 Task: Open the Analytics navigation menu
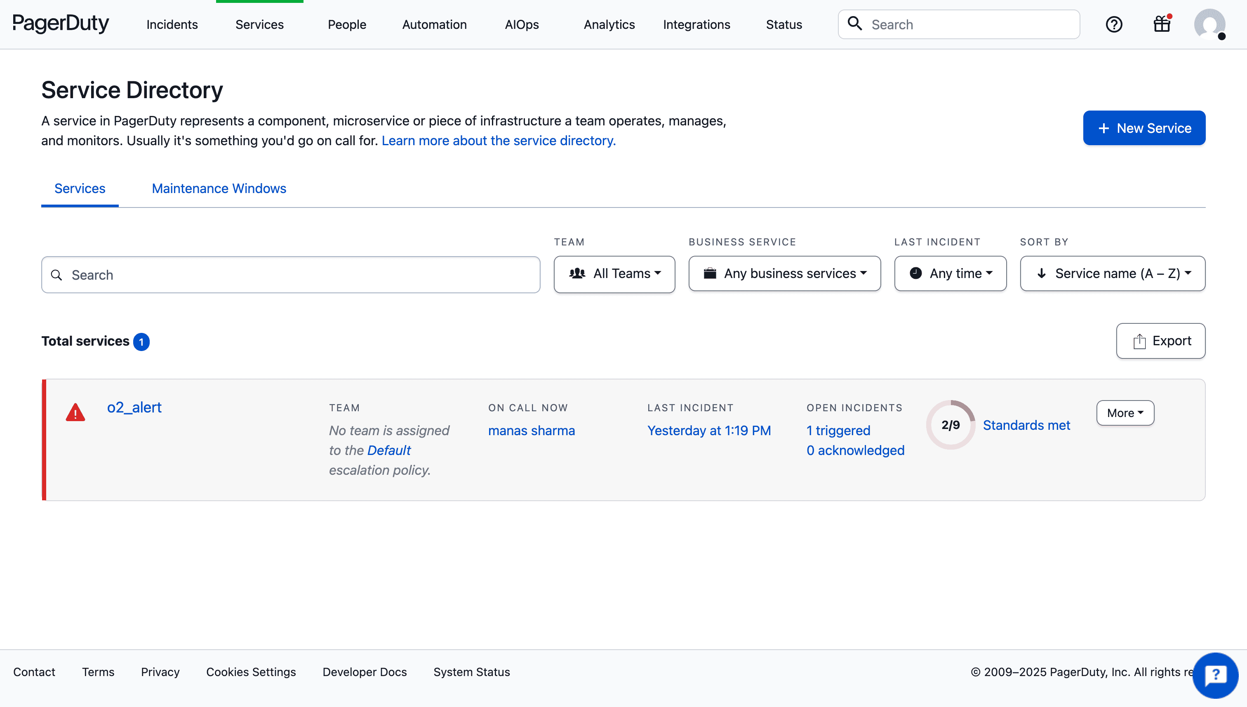(609, 25)
